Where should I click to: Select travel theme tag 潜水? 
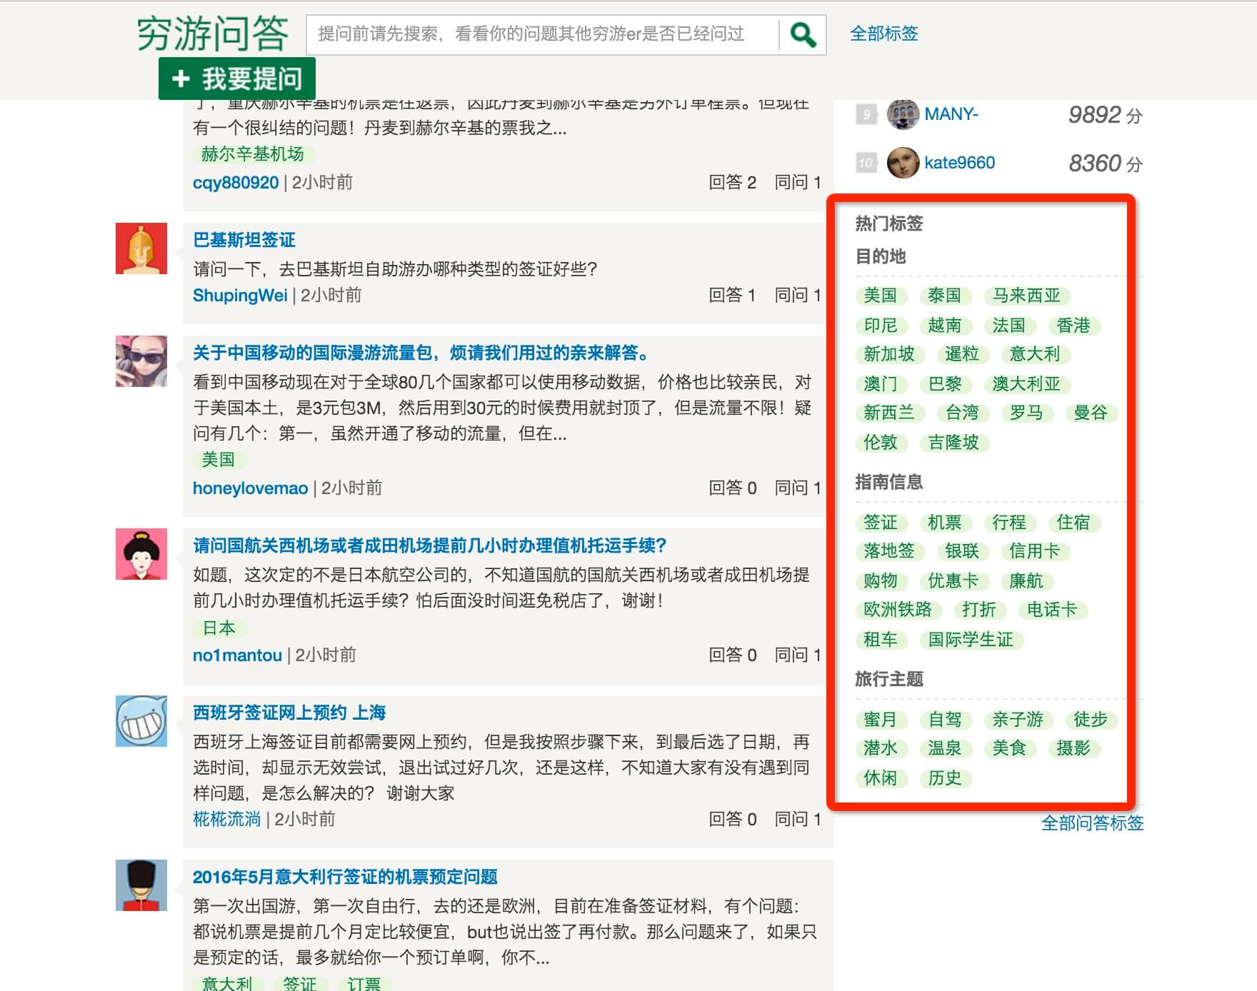(x=881, y=748)
